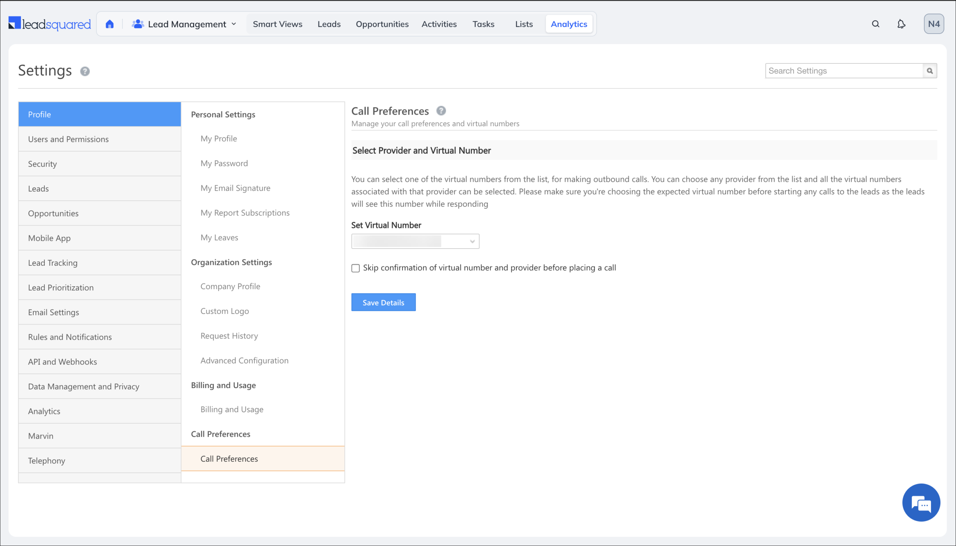This screenshot has height=546, width=956.
Task: Open the notifications bell
Action: click(901, 24)
